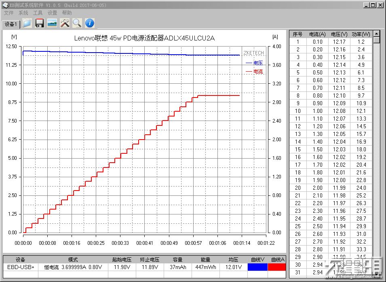The width and height of the screenshot is (386, 282).
Task: Export curve picture with image icon
Action: (x=52, y=23)
